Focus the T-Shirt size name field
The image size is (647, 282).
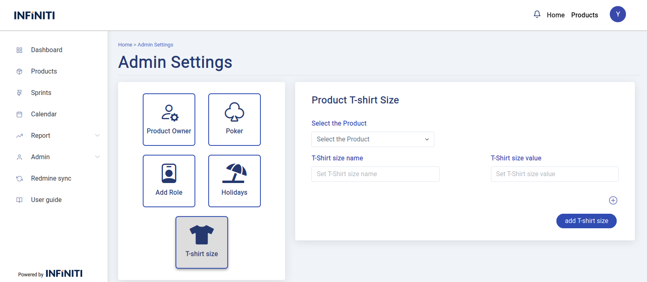(x=375, y=174)
